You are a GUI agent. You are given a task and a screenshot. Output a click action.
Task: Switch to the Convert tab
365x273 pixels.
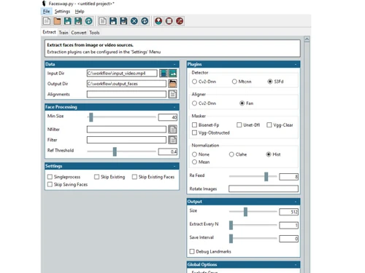point(79,33)
